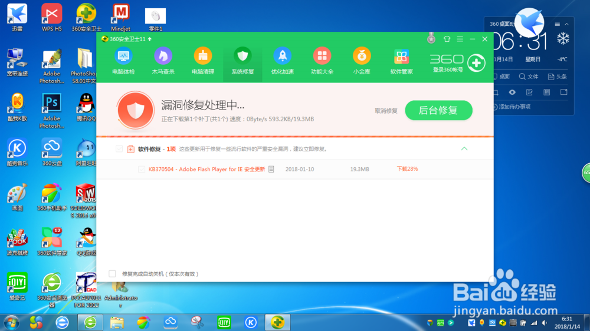The image size is (590, 331).
Task: Toggle the eye icon in desktop assistant
Action: pos(512,92)
